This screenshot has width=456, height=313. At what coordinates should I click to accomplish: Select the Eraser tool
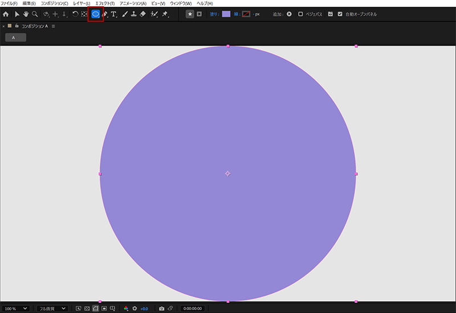142,14
